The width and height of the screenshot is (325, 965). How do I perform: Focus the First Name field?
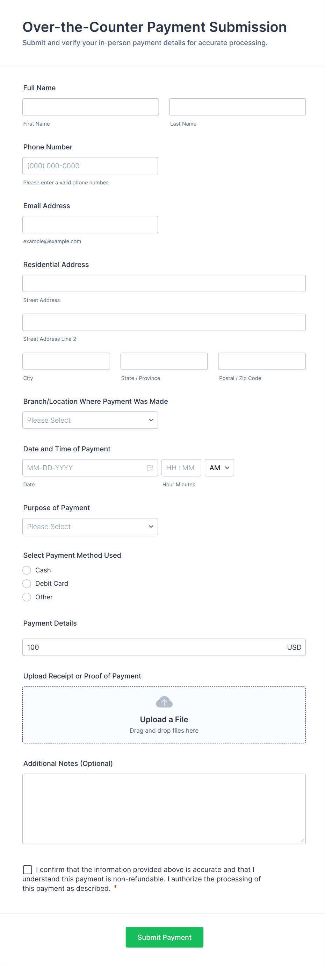91,107
